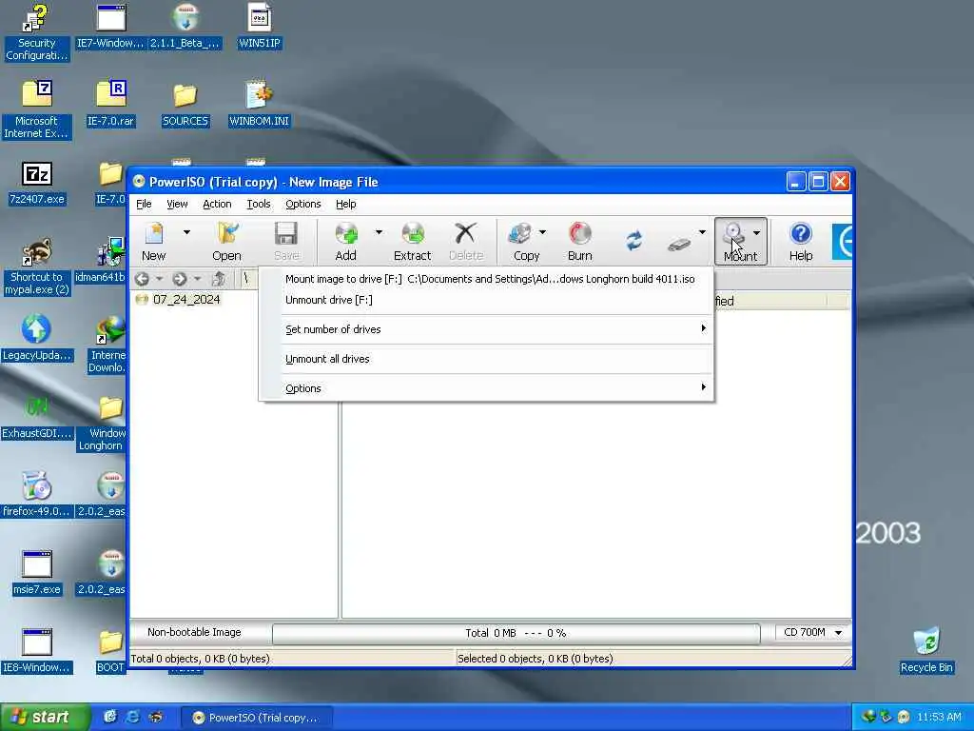The height and width of the screenshot is (731, 974).
Task: Expand Set number of drives submenu
Action: 487,329
